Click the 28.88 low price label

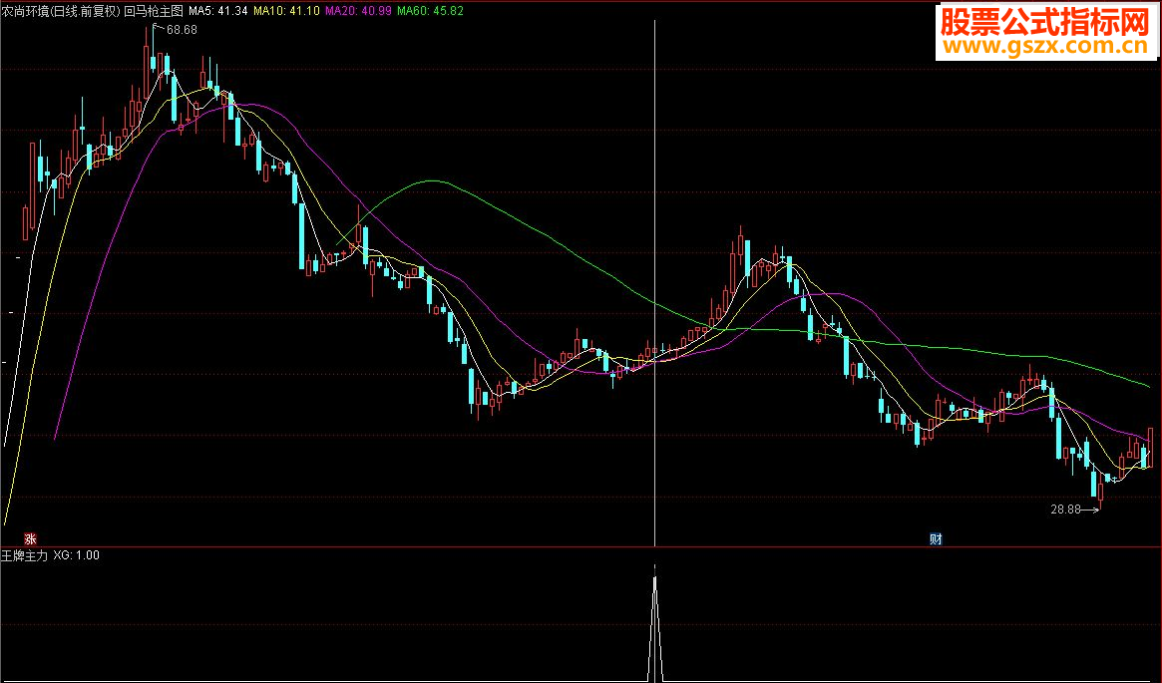click(x=1065, y=510)
